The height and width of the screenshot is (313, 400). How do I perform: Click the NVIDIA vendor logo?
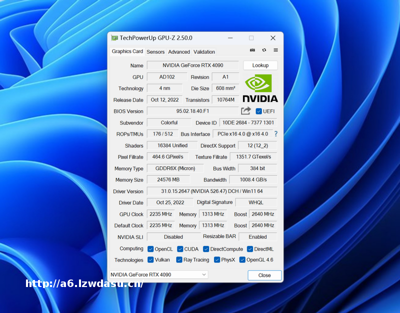coord(260,88)
